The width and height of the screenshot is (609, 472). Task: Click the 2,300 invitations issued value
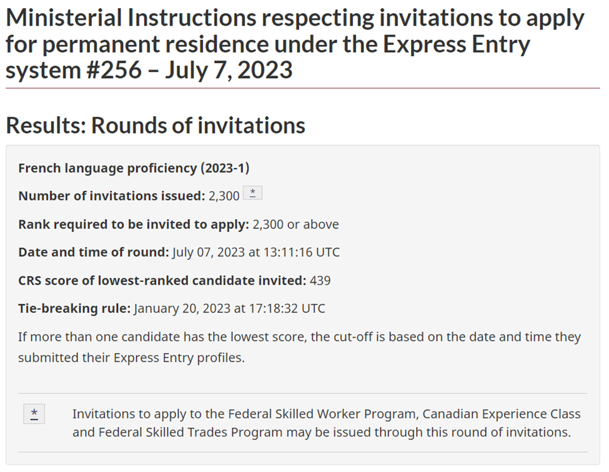(224, 196)
